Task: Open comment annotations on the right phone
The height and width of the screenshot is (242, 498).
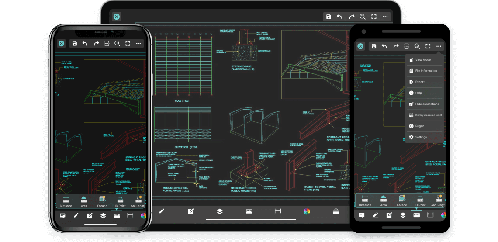Action: coord(362,215)
